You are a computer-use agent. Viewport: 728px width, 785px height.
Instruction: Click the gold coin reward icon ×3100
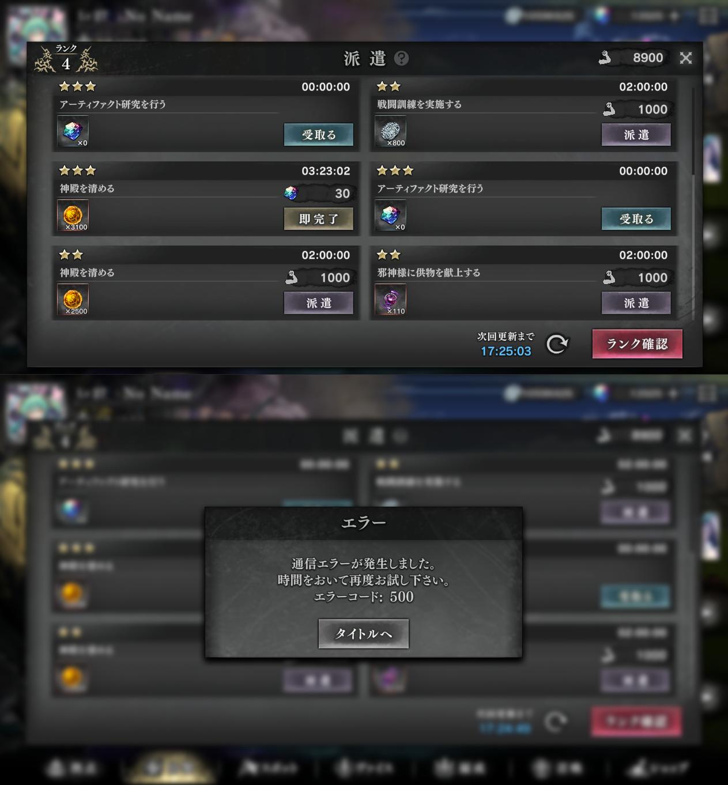[73, 216]
